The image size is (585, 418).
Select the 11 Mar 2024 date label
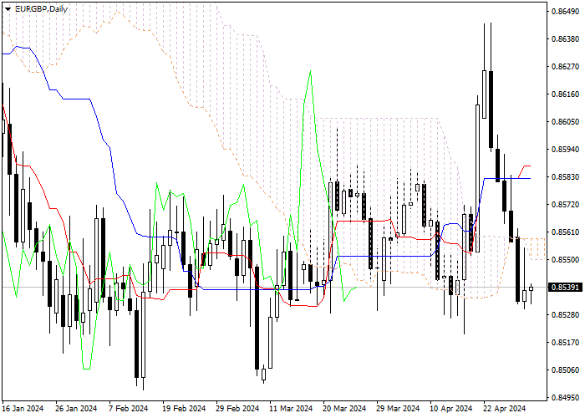(291, 409)
